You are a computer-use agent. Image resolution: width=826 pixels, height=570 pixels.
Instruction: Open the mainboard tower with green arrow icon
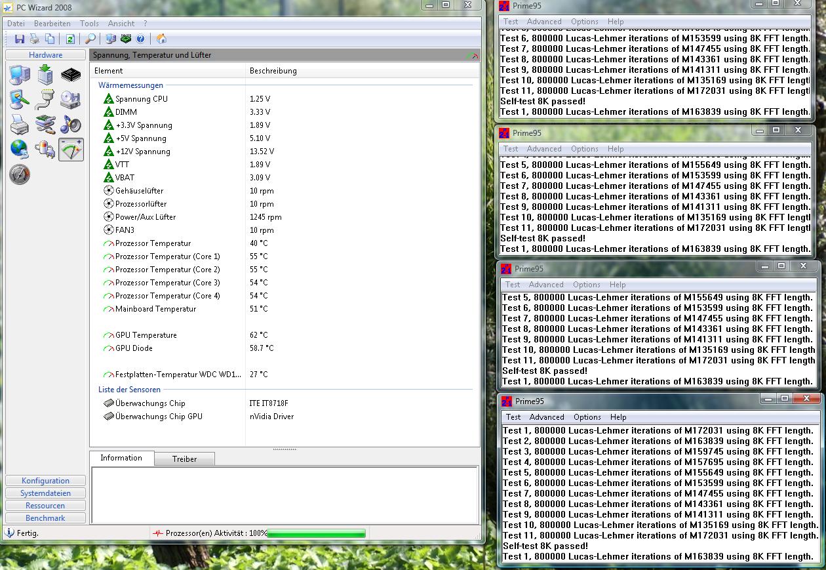45,75
